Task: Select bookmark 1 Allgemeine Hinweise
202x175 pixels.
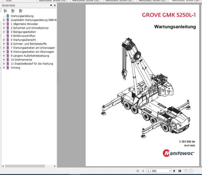Action: pos(24,24)
